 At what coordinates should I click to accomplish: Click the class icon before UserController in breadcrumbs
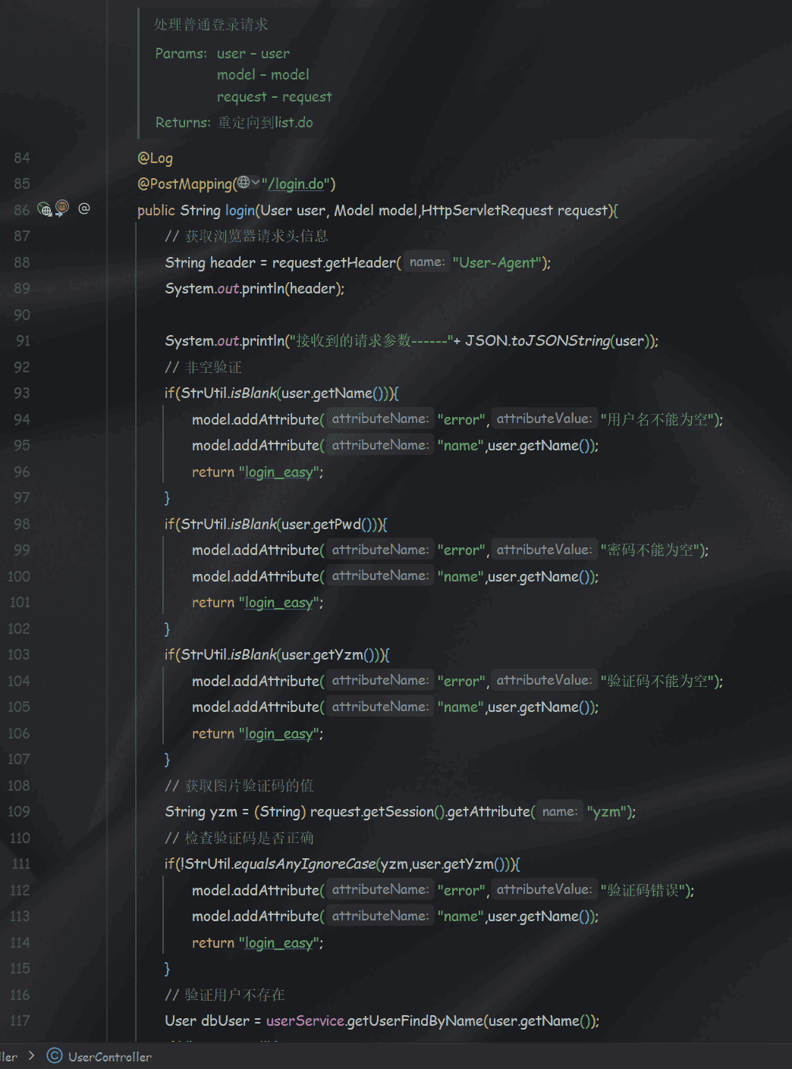pos(55,1056)
